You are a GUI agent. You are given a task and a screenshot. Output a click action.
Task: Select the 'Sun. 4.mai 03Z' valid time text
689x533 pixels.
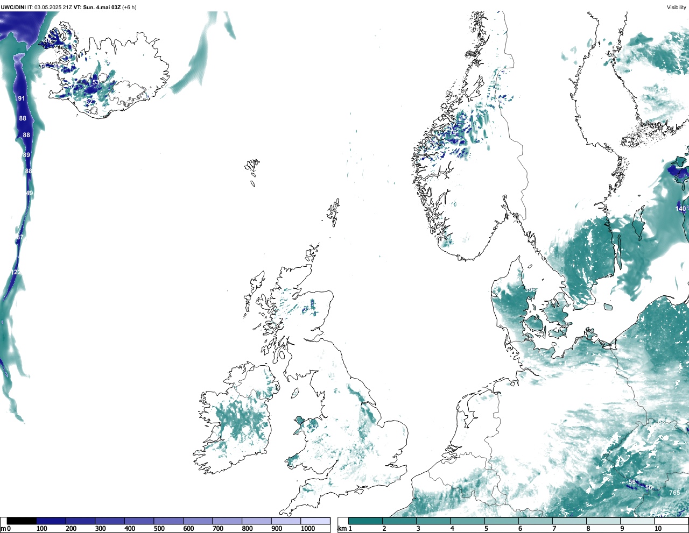[102, 8]
